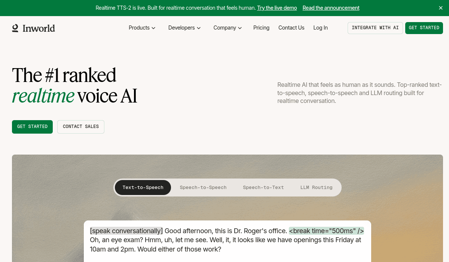Select the Text-to-Speech tab
The height and width of the screenshot is (262, 449).
point(143,188)
